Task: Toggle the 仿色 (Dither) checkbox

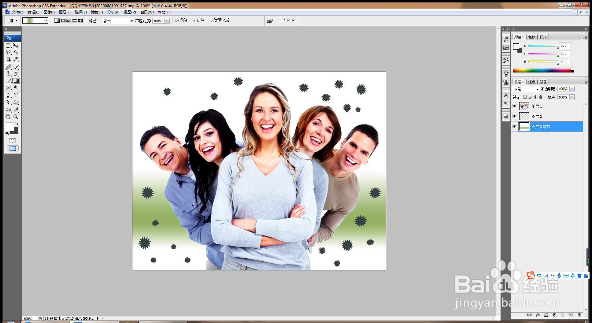Action: tap(194, 20)
